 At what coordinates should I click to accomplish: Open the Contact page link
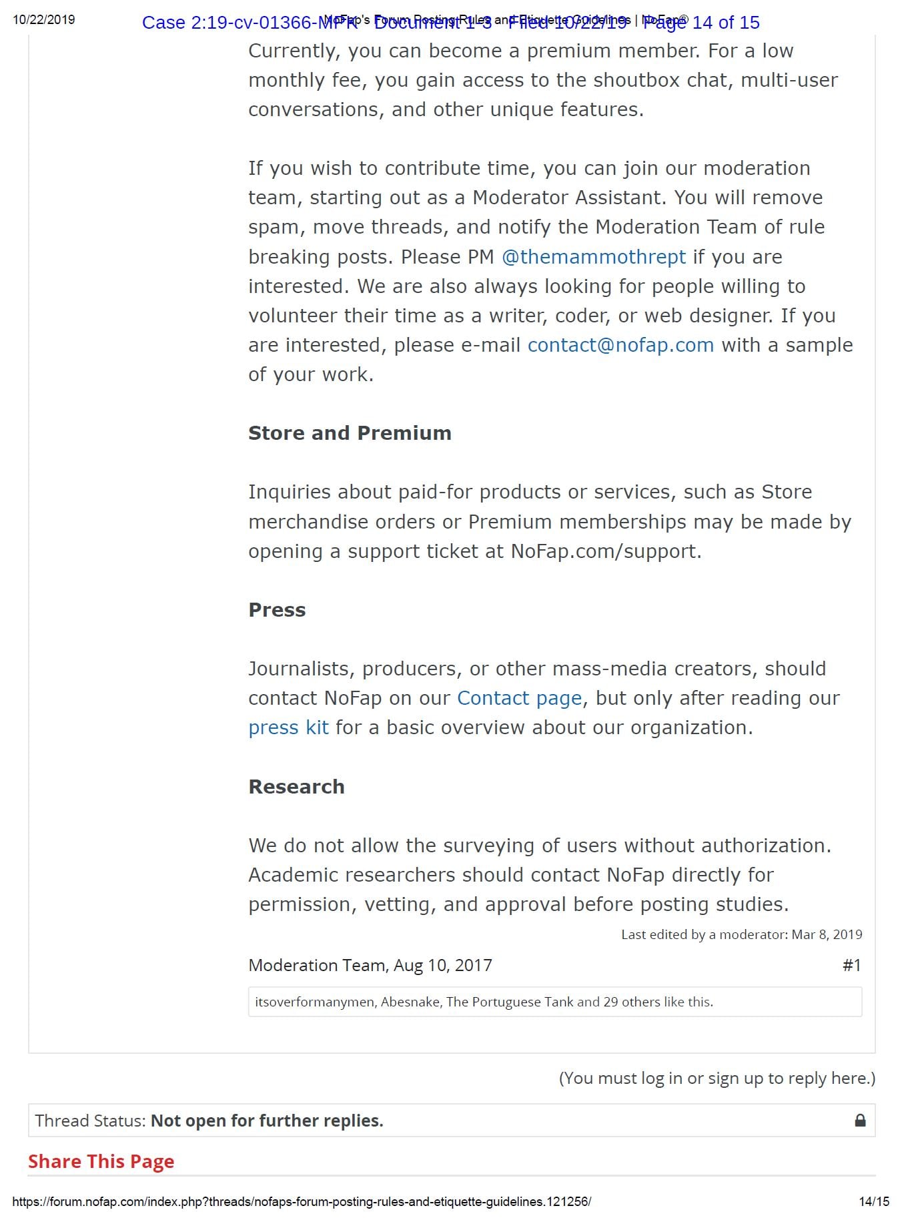tap(519, 698)
